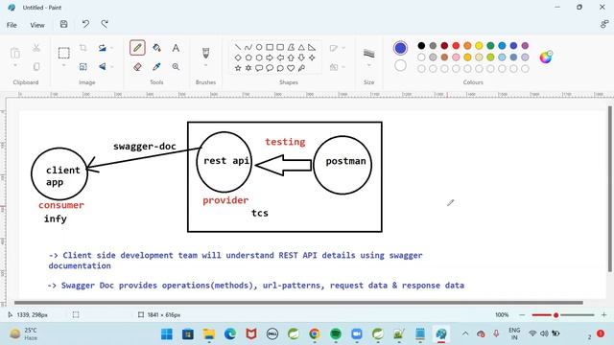Choose the Line shape
Viewport: 614px width, 345px height.
coord(238,47)
